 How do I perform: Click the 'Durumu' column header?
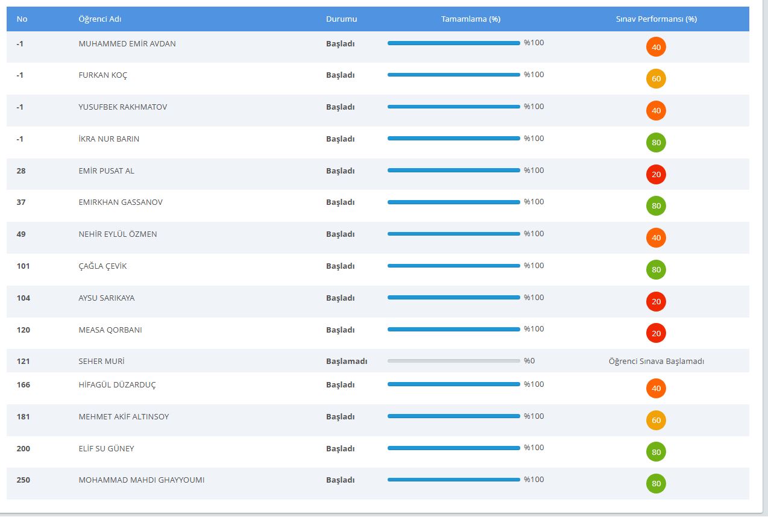click(341, 19)
